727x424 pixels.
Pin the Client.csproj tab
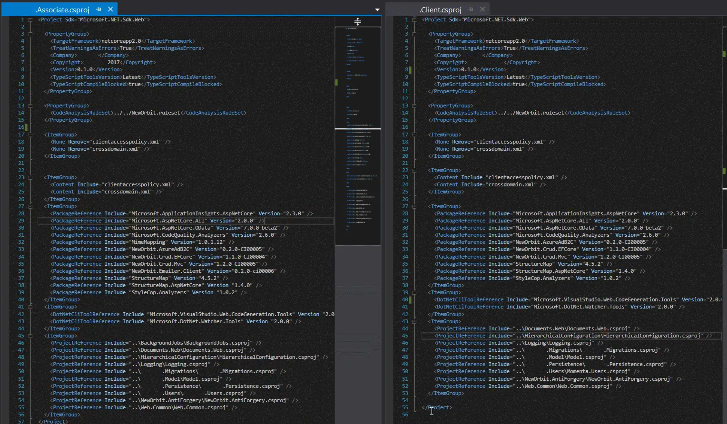[471, 10]
